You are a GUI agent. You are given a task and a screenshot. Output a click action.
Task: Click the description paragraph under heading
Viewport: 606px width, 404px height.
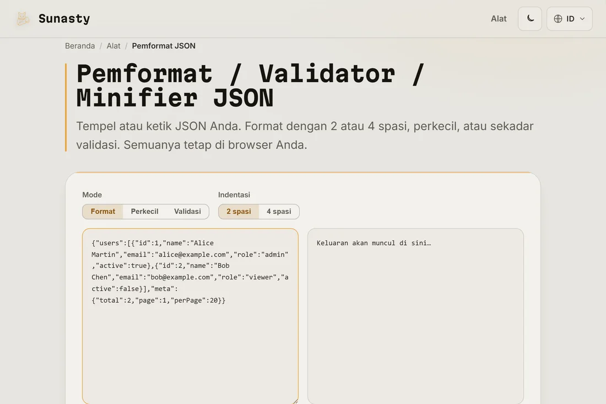305,136
